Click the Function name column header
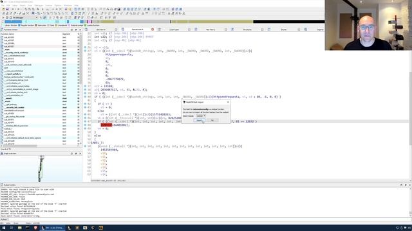Image resolution: width=412 pixels, height=231 pixels. (x=31, y=34)
